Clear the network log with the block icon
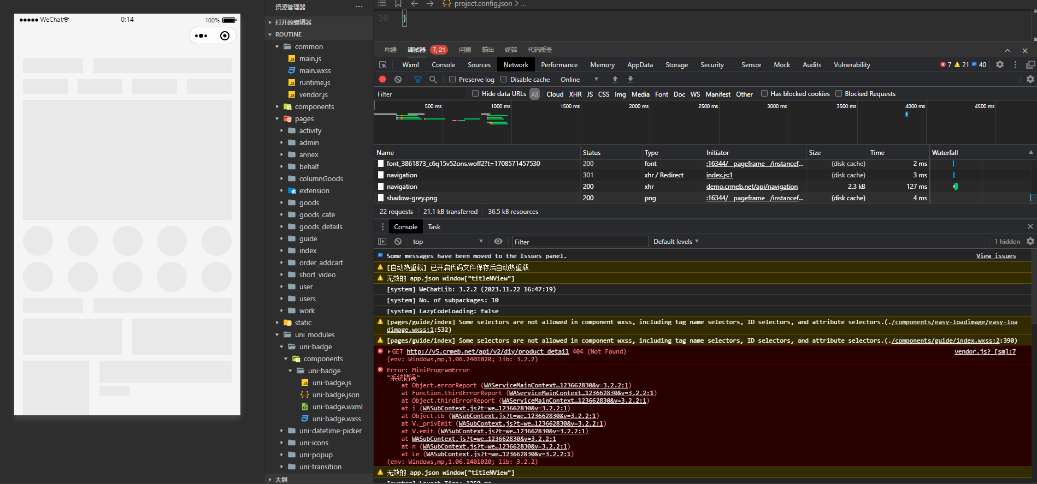Image resolution: width=1037 pixels, height=484 pixels. pyautogui.click(x=398, y=79)
